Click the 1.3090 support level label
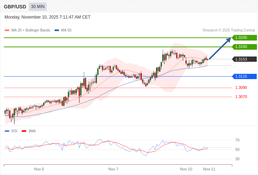Image resolution: width=258 pixels, height=175 pixels. pyautogui.click(x=241, y=87)
